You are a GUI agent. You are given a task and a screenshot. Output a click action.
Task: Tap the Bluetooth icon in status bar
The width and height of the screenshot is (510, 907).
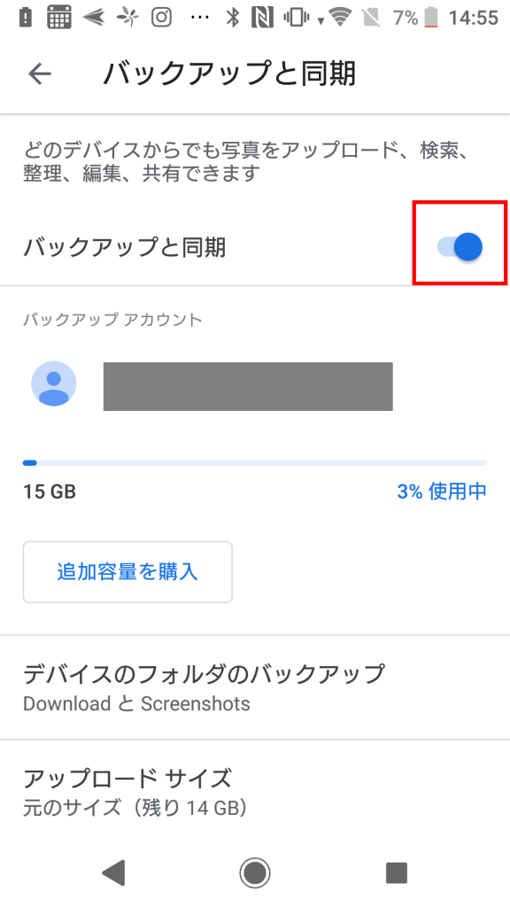(x=233, y=18)
